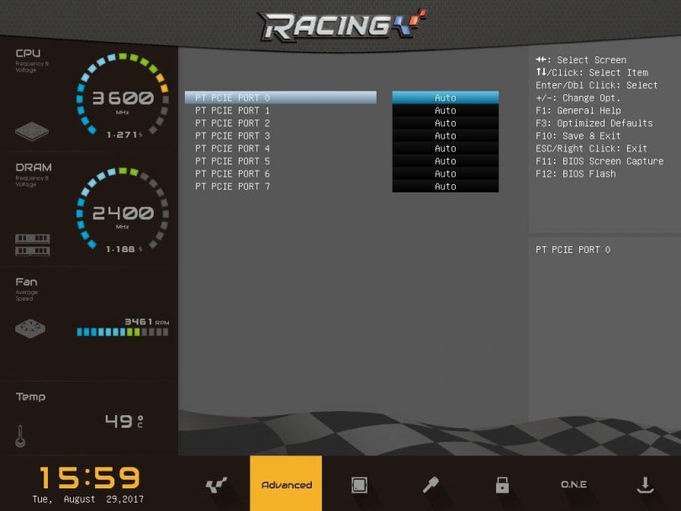The width and height of the screenshot is (681, 511).
Task: Open the Boot tab wrench icon
Action: point(430,485)
